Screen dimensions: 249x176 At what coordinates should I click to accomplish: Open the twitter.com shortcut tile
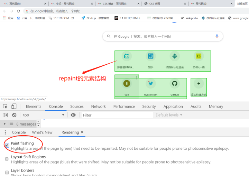[x=150, y=88]
